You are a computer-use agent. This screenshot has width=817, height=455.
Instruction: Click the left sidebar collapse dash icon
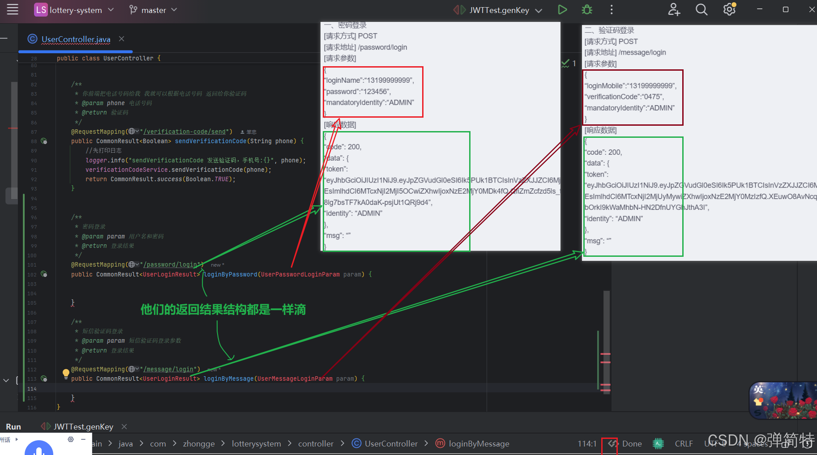[4, 39]
